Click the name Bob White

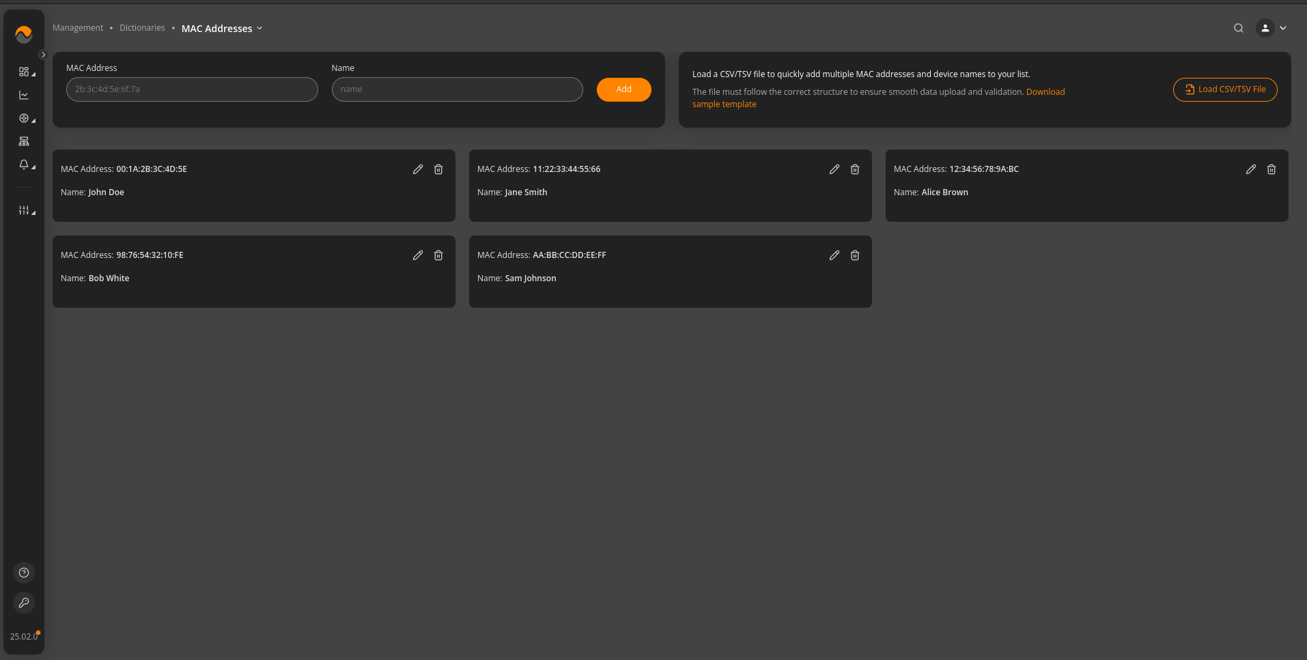pos(109,278)
